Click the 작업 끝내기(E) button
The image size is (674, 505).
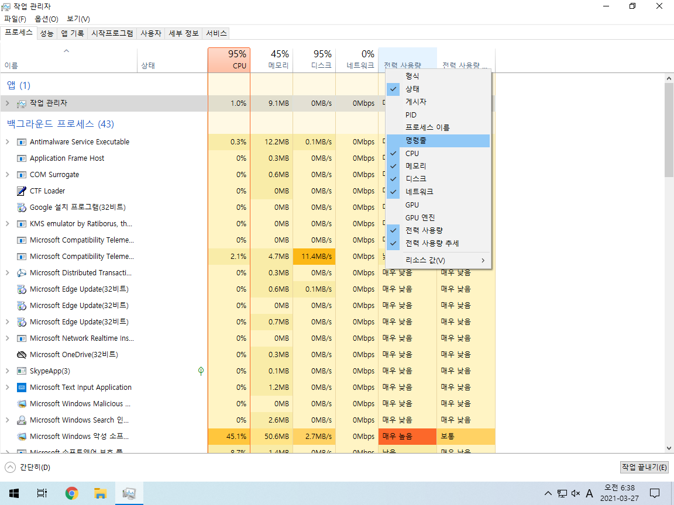point(644,467)
